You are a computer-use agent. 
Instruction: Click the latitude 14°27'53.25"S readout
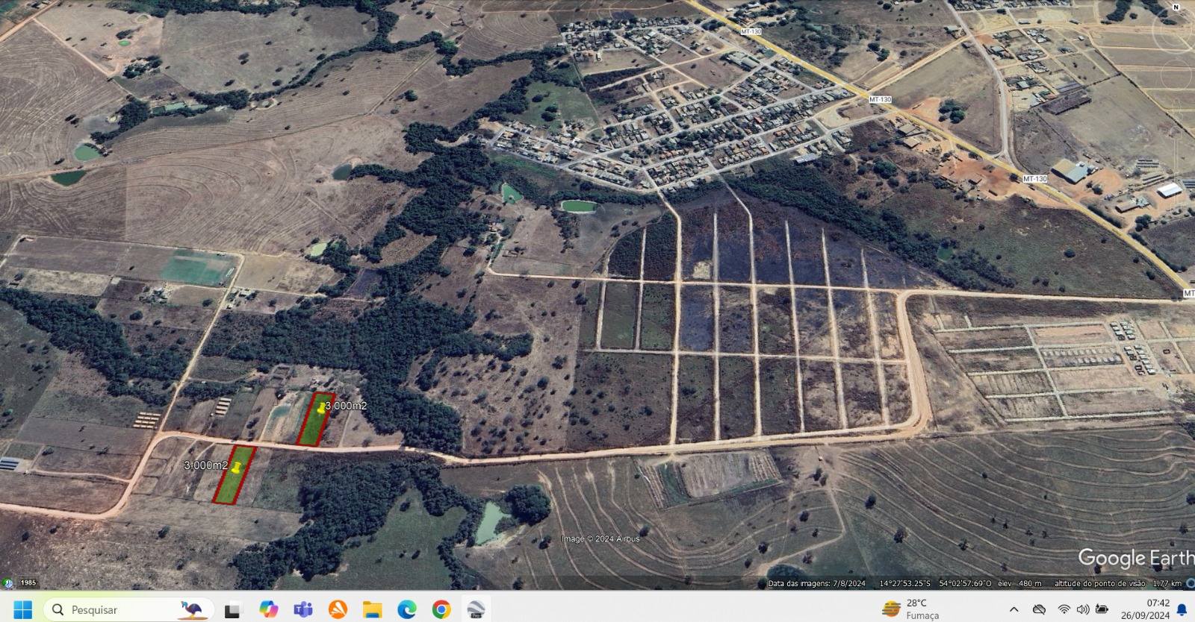tap(906, 583)
